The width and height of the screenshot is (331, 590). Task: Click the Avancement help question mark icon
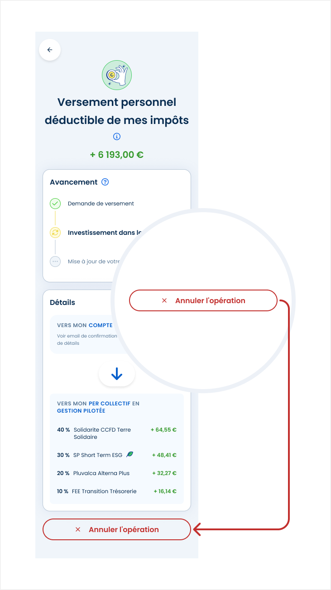(105, 182)
